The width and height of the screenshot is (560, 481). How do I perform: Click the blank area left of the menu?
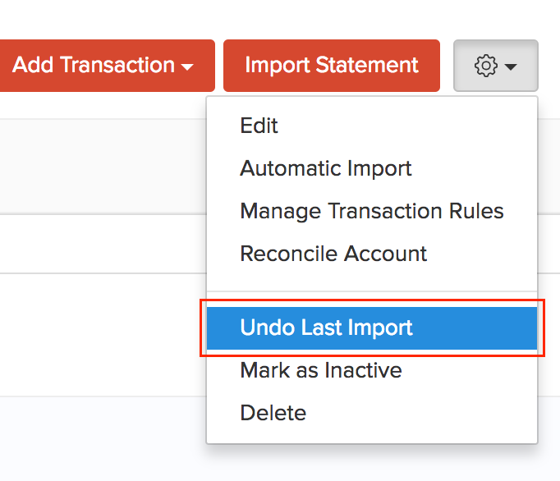(x=99, y=328)
